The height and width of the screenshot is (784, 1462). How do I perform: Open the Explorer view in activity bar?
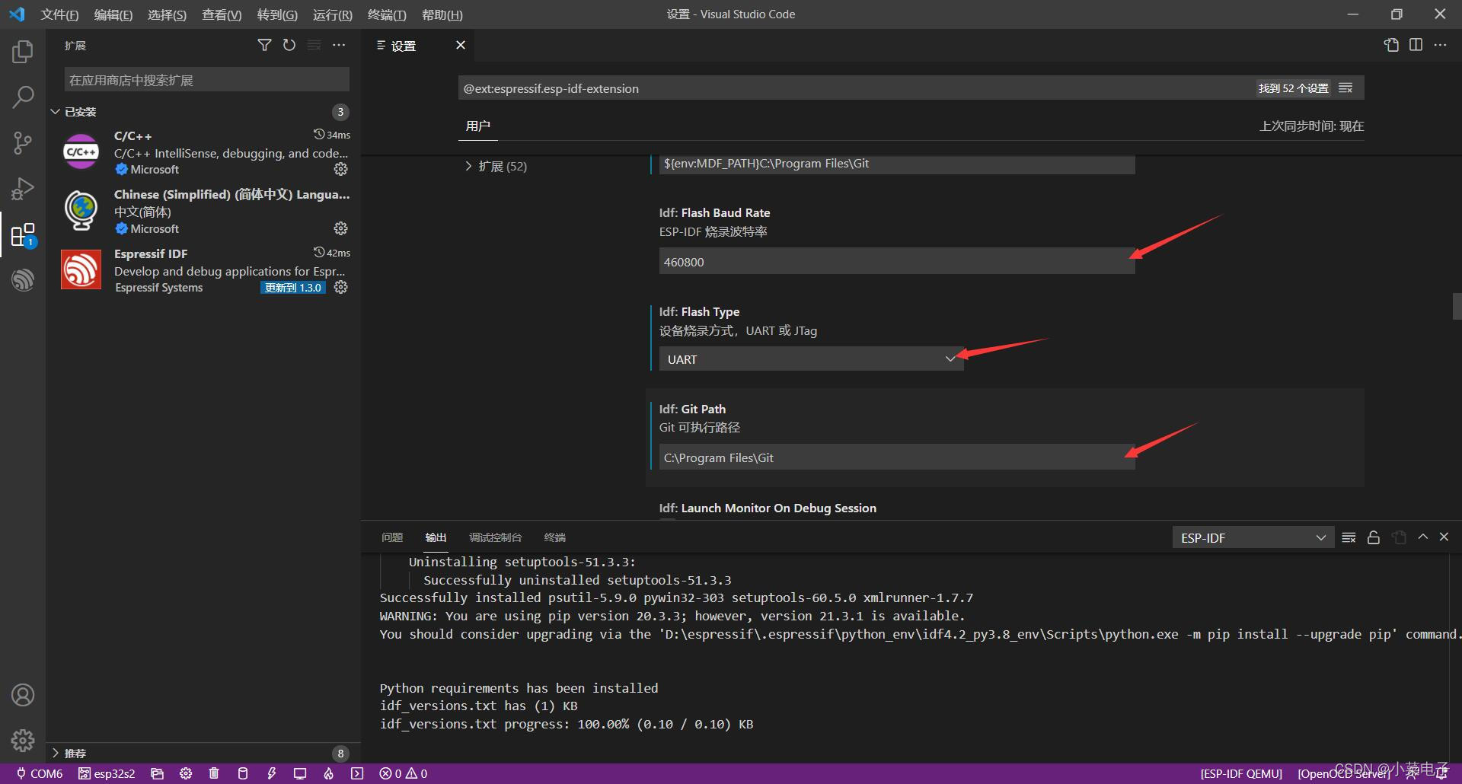(23, 52)
